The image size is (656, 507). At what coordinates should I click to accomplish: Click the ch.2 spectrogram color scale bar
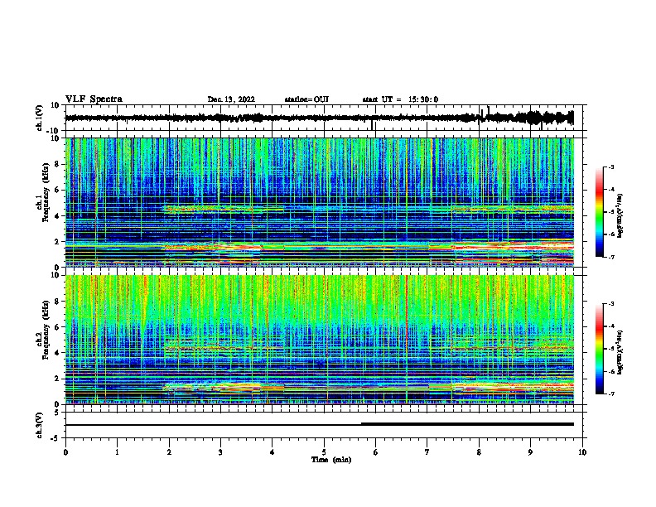tap(600, 349)
